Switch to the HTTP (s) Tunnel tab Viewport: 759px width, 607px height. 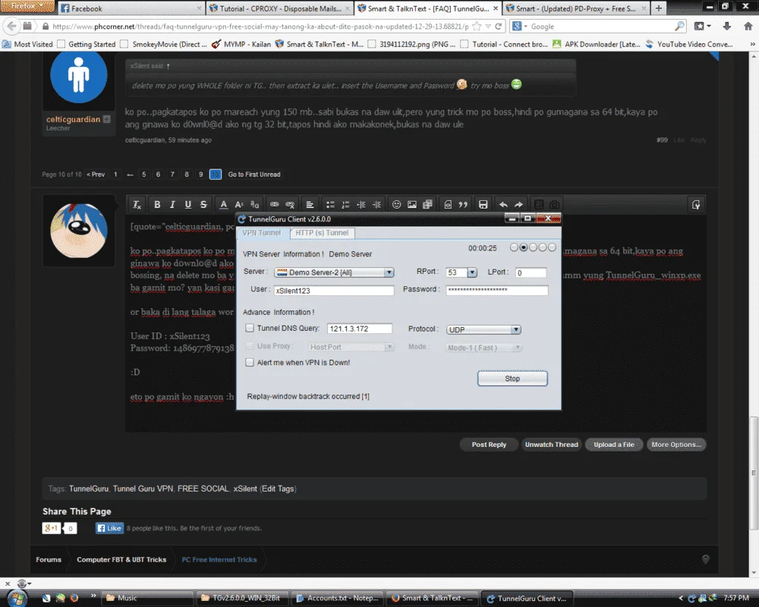coord(322,233)
